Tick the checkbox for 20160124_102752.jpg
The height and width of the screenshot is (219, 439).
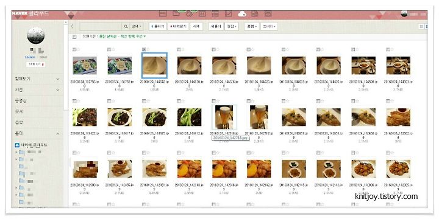coord(109,49)
